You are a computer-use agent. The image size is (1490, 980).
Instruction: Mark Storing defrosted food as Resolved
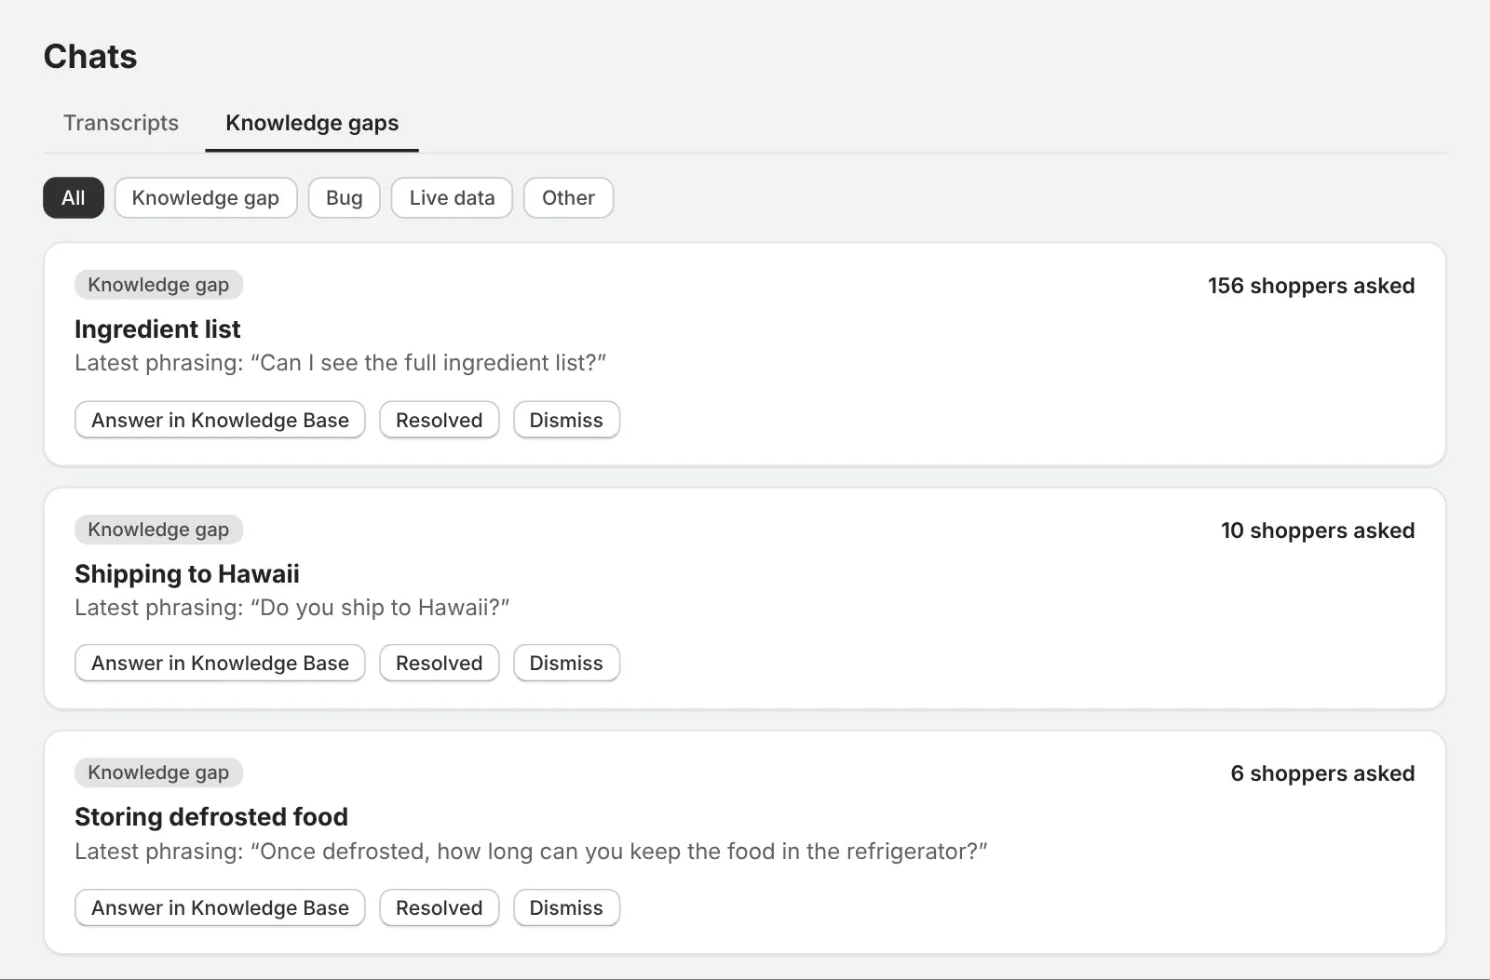click(440, 907)
